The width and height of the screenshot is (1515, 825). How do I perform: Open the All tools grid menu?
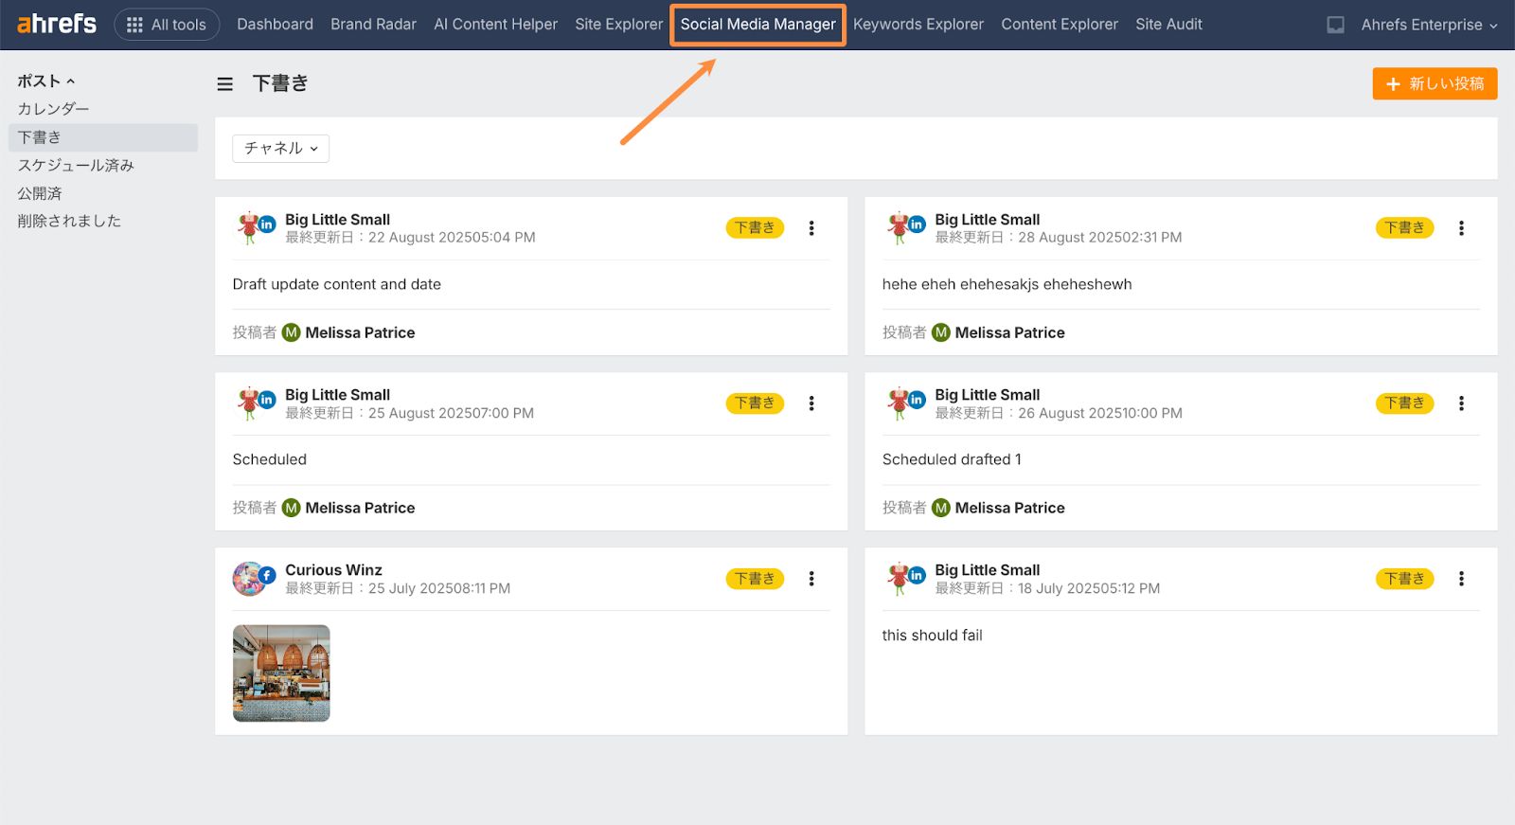pyautogui.click(x=167, y=25)
